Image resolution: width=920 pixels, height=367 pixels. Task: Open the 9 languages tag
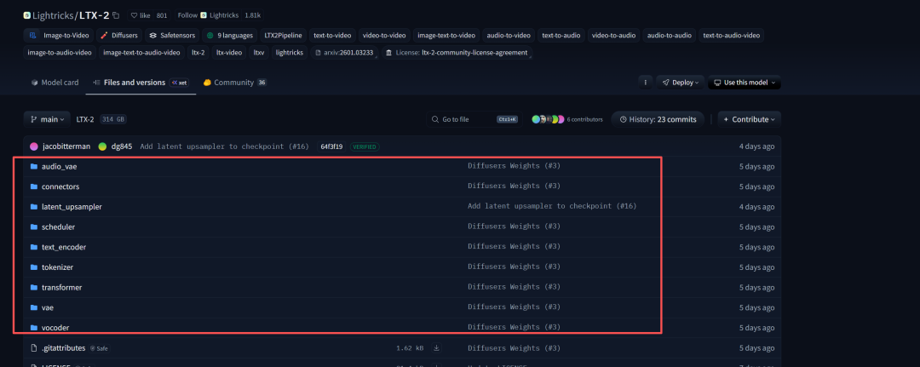(230, 35)
